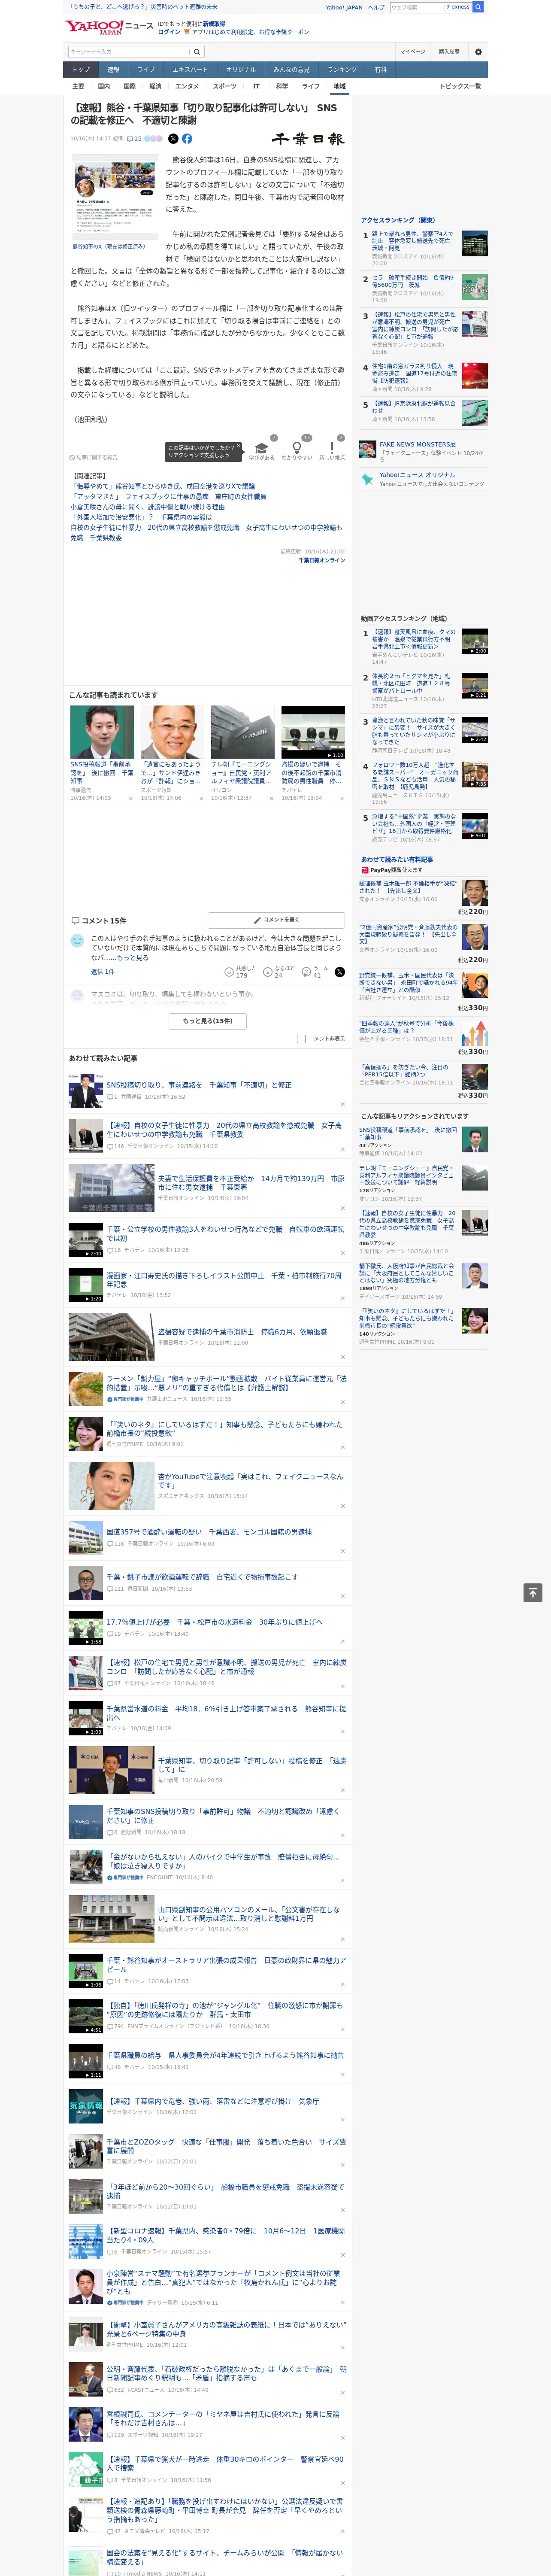
Task: Select the 国内 category
Action: (103, 86)
